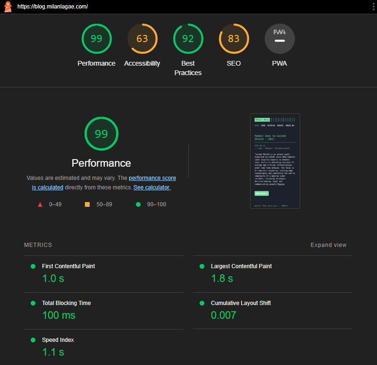Expand the First Contentful Paint metric

[104, 274]
